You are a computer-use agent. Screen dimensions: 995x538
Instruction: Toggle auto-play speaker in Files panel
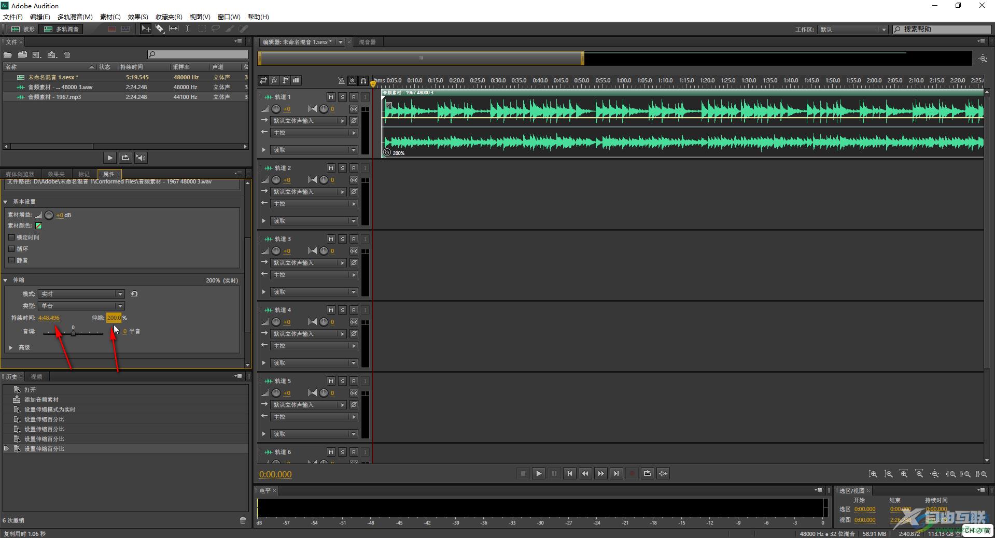(141, 158)
